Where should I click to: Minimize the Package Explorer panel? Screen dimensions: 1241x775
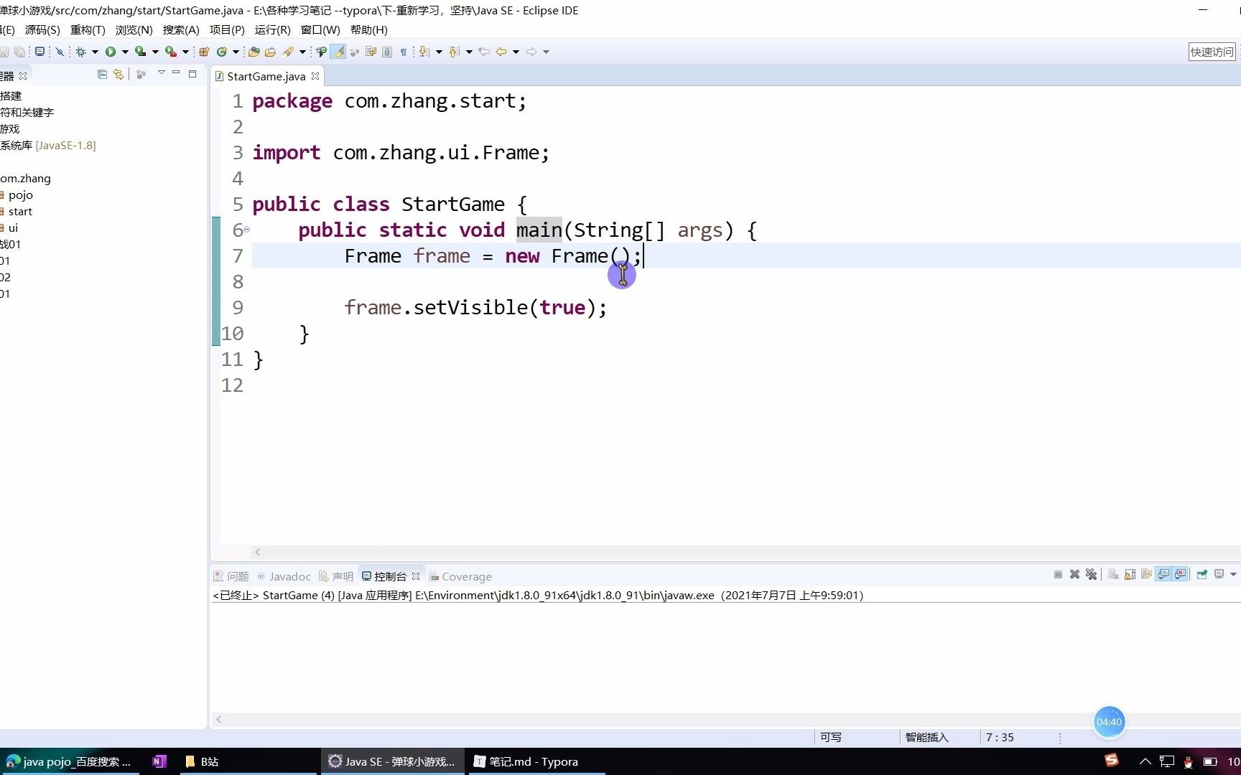(176, 73)
